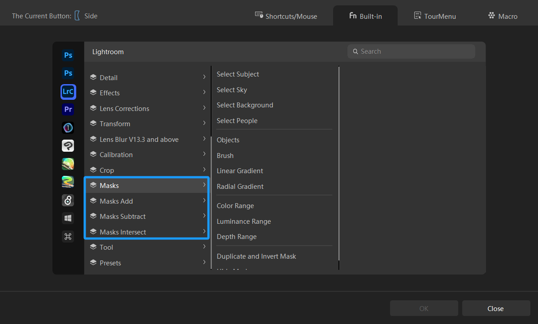This screenshot has height=324, width=538.
Task: Click the Close button
Action: [496, 308]
